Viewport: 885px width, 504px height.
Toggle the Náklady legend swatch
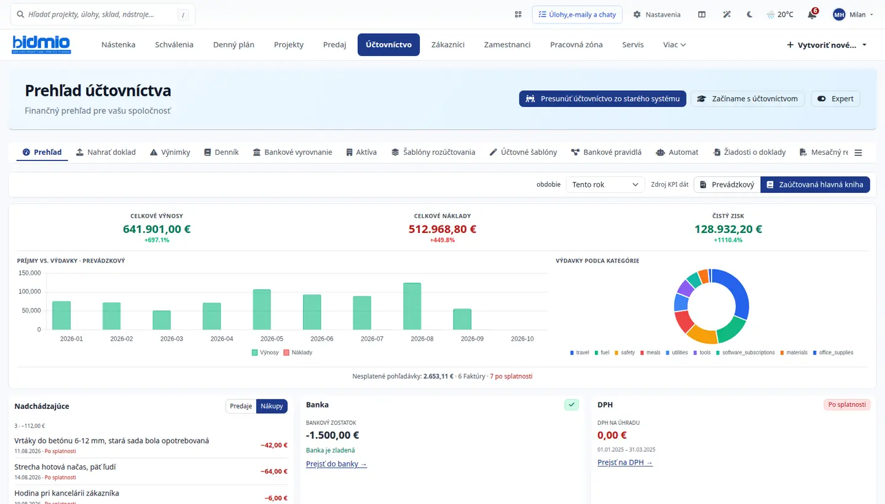[286, 352]
